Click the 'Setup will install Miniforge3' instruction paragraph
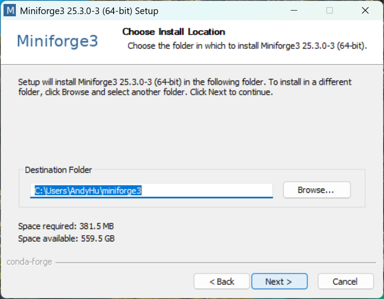384x299 pixels. coord(185,87)
